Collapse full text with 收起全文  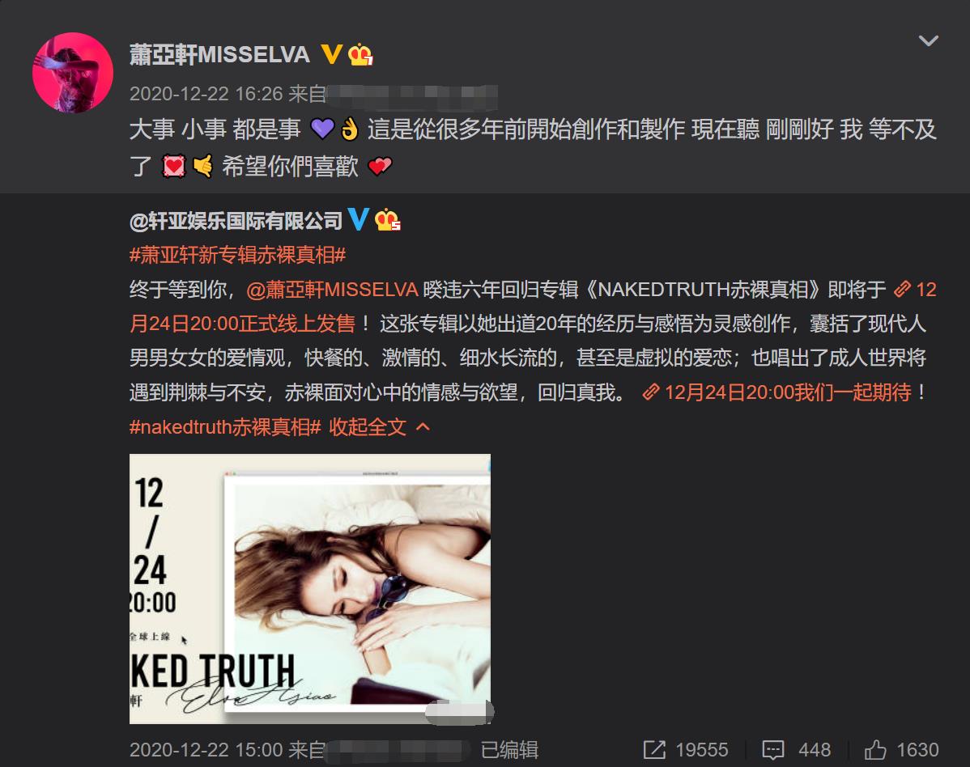[379, 426]
